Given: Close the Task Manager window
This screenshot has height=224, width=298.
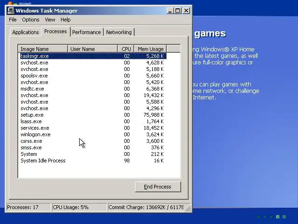Looking at the screenshot, I should [x=186, y=11].
